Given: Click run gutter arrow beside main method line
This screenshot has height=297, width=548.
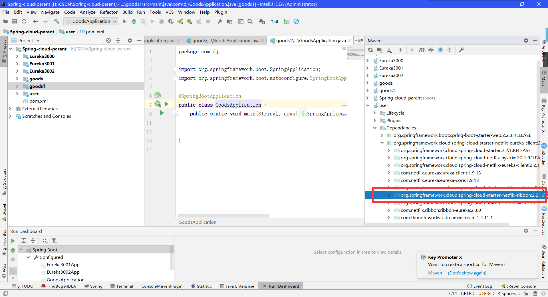Looking at the screenshot, I should coord(162,113).
